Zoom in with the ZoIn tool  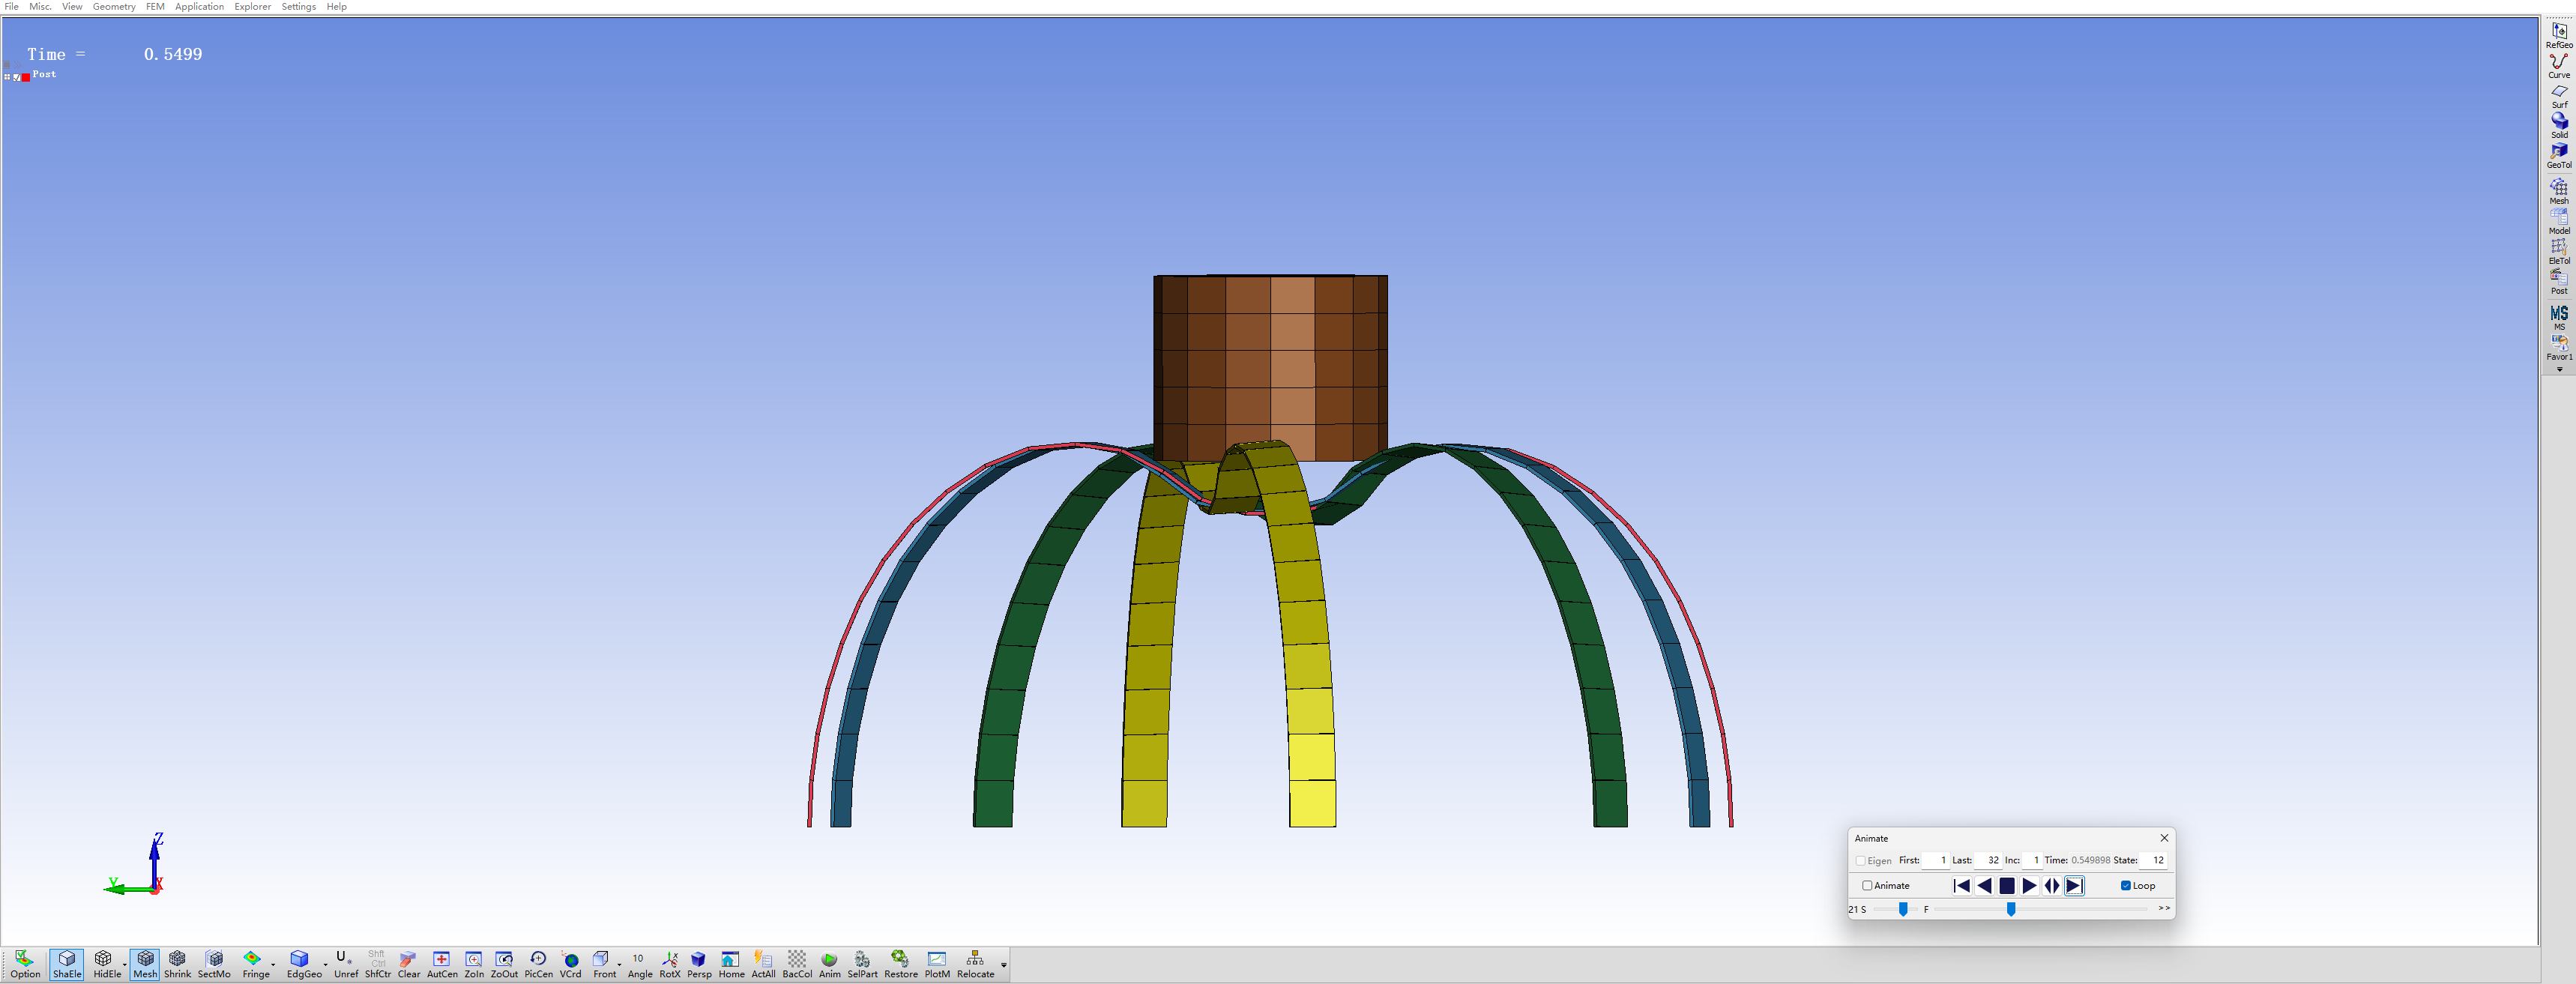pos(474,964)
